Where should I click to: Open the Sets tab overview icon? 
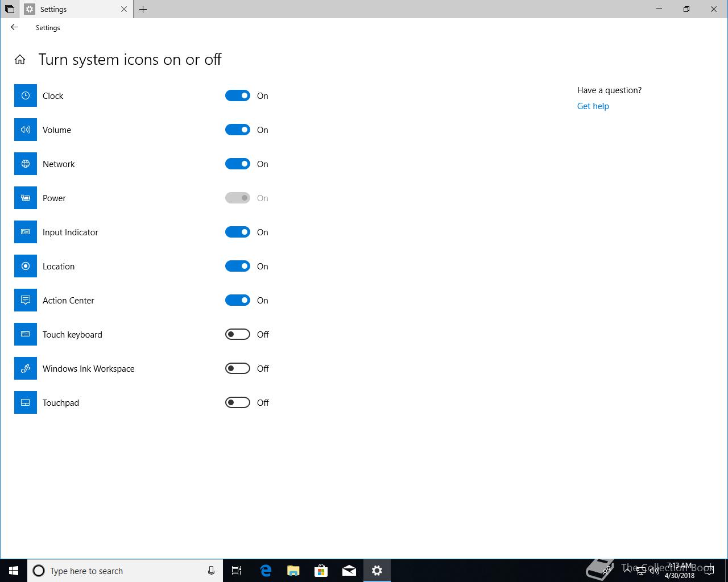pos(10,9)
